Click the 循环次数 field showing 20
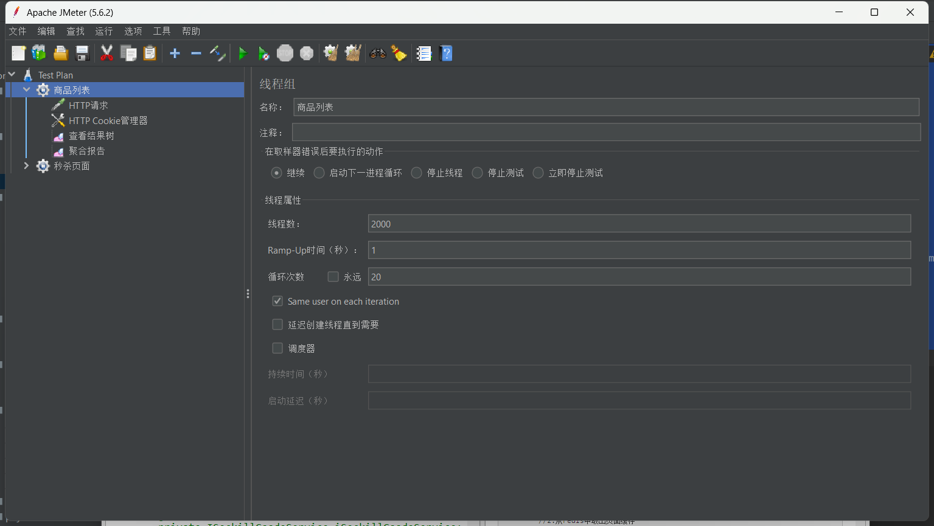This screenshot has width=934, height=526. [x=640, y=277]
